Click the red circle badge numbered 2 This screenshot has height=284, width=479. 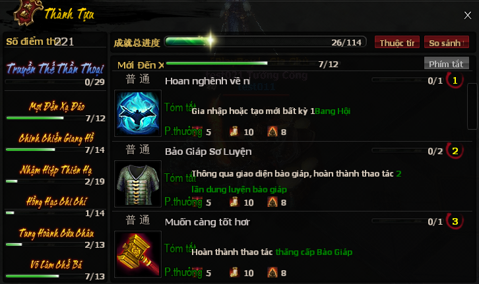pyautogui.click(x=455, y=151)
